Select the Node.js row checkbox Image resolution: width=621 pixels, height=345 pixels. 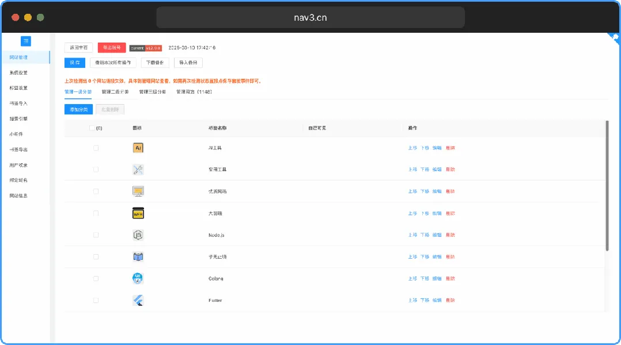coord(96,235)
